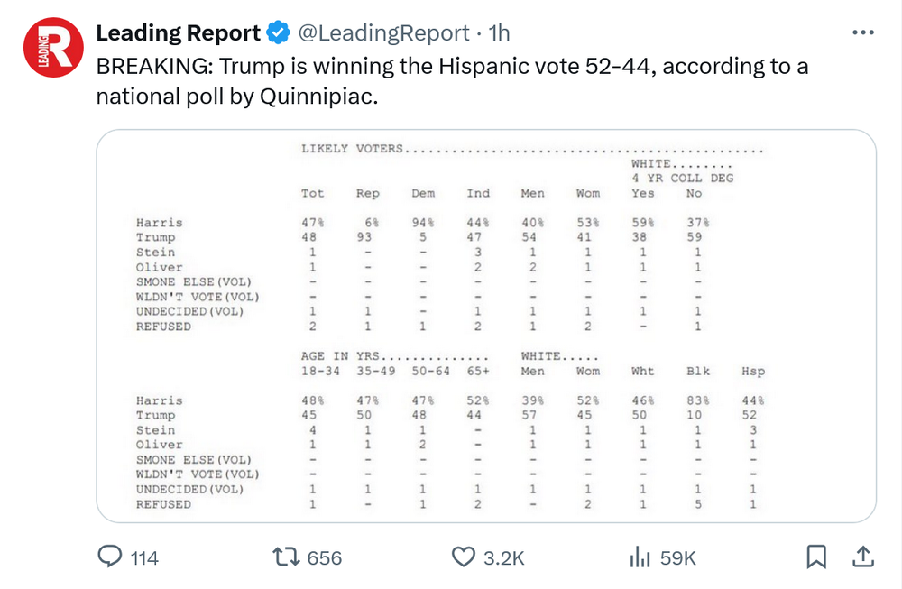Click the 1h timestamp link
902x589 pixels.
click(499, 33)
